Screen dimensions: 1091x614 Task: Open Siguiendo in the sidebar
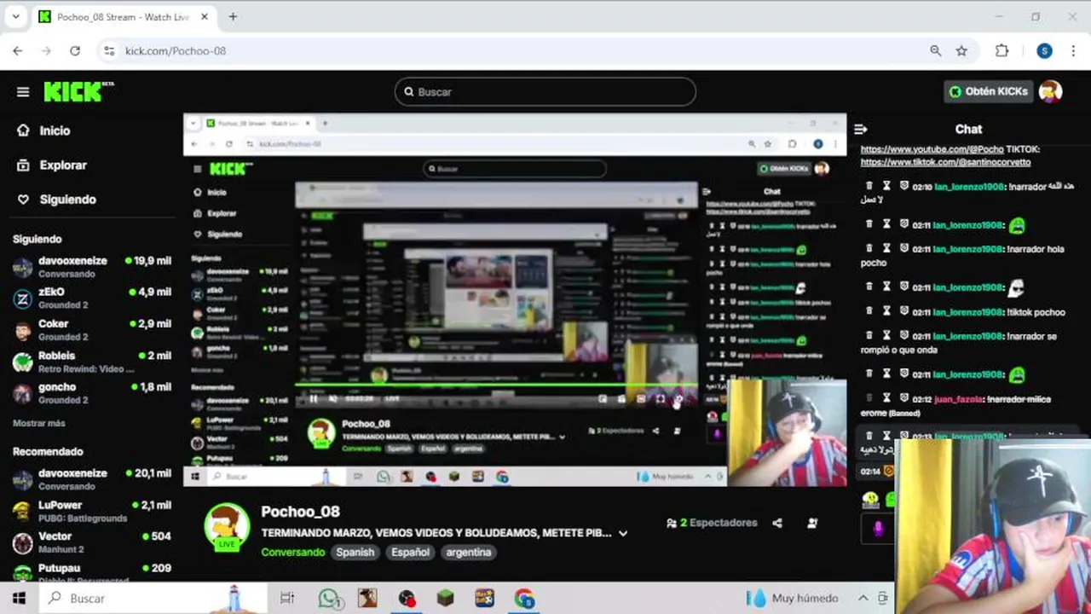click(67, 199)
